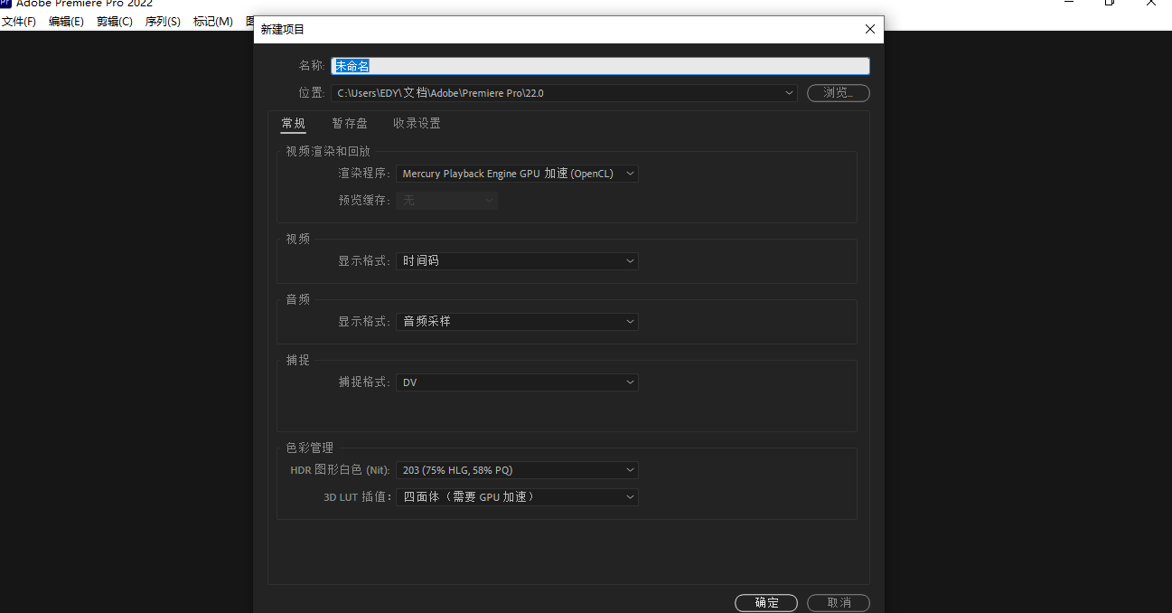Image resolution: width=1172 pixels, height=613 pixels.
Task: Click the 剪辑(C) menu
Action: (x=114, y=22)
